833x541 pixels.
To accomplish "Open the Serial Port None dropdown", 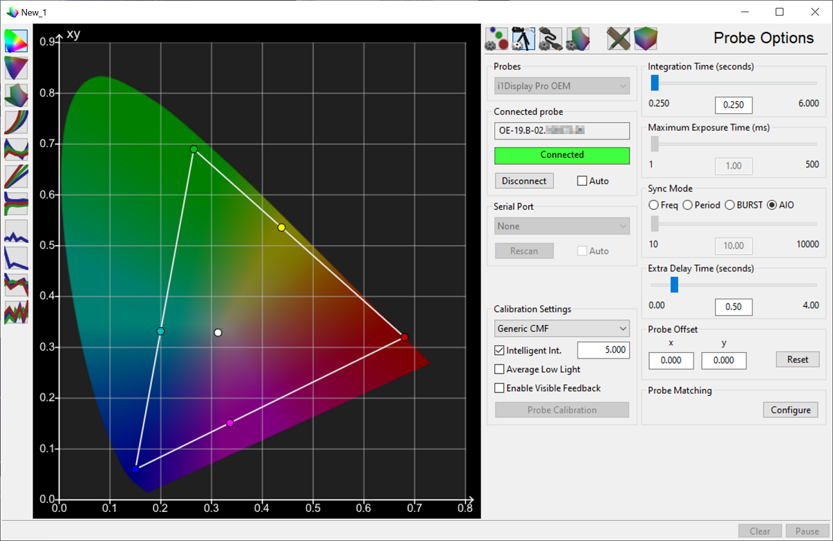I will [x=562, y=226].
